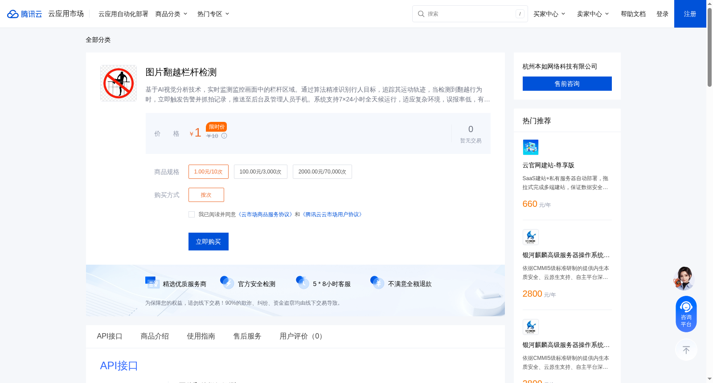Switch to the API接口 tab
The height and width of the screenshot is (383, 713).
click(x=110, y=336)
